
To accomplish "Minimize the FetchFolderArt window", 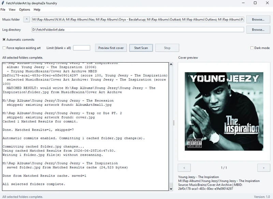I will [243, 3].
